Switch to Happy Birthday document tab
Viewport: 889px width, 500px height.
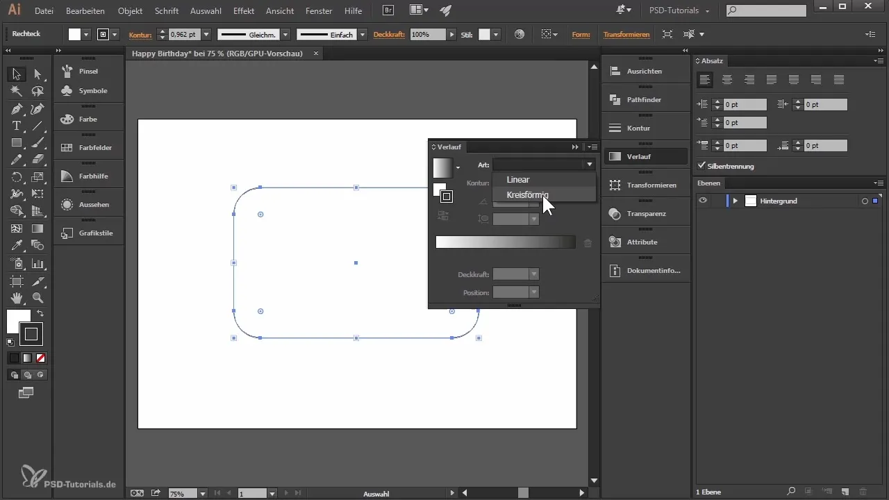pyautogui.click(x=217, y=53)
